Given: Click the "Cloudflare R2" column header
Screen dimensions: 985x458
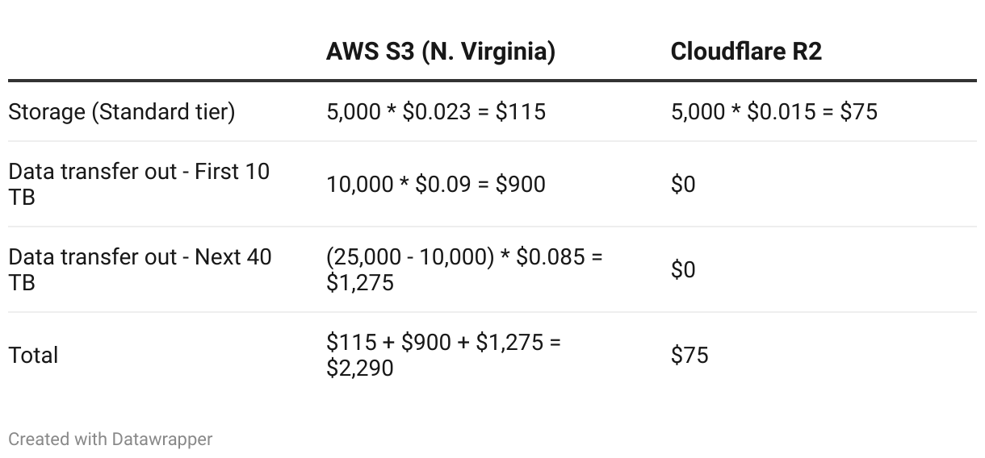Looking at the screenshot, I should click(745, 52).
